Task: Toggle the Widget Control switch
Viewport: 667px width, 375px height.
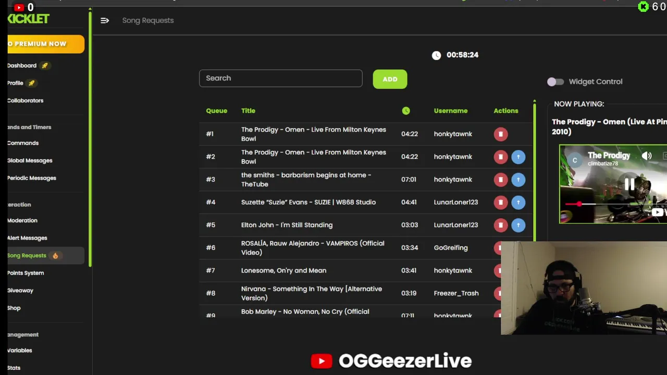Action: coord(555,82)
